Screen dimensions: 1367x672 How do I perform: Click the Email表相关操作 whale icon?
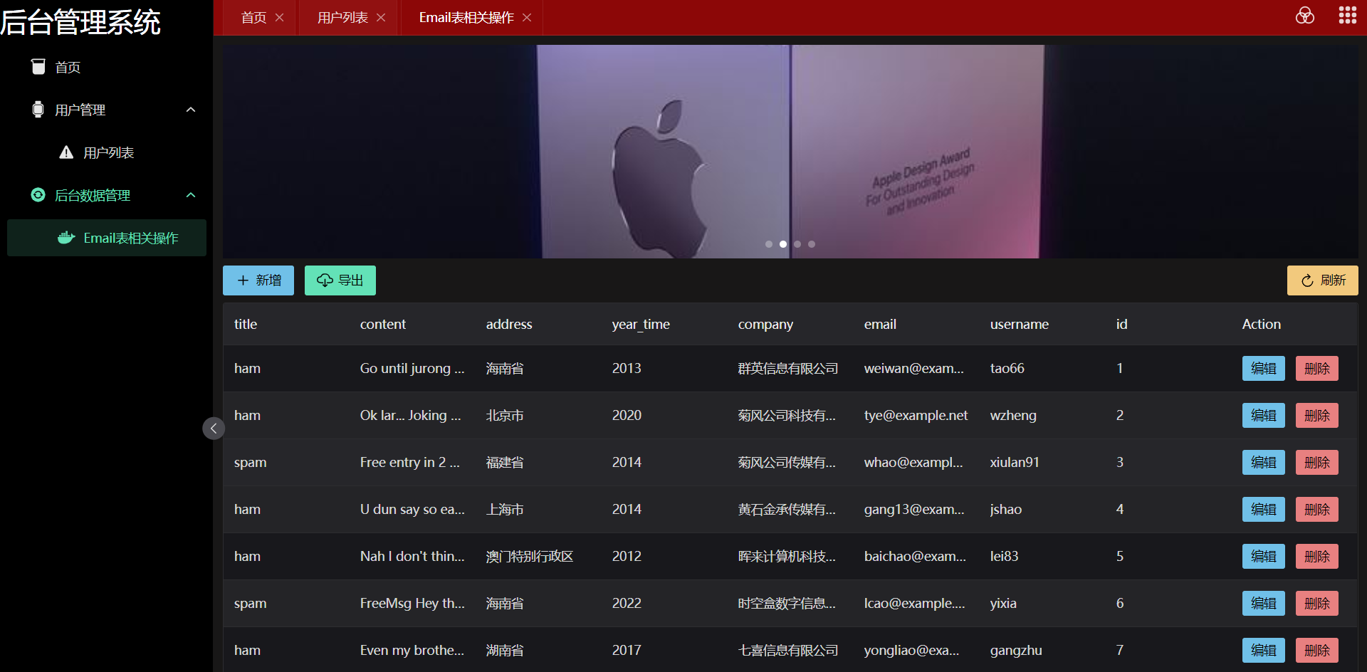[x=66, y=238]
